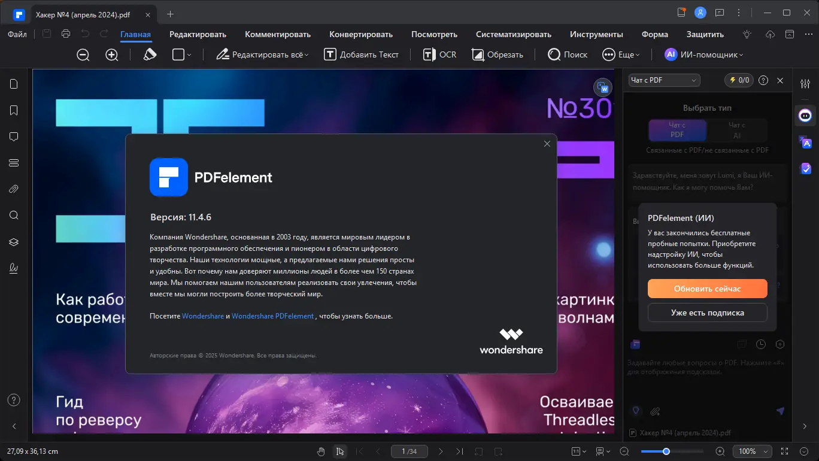Switch to the Редактировать tab

[198, 34]
